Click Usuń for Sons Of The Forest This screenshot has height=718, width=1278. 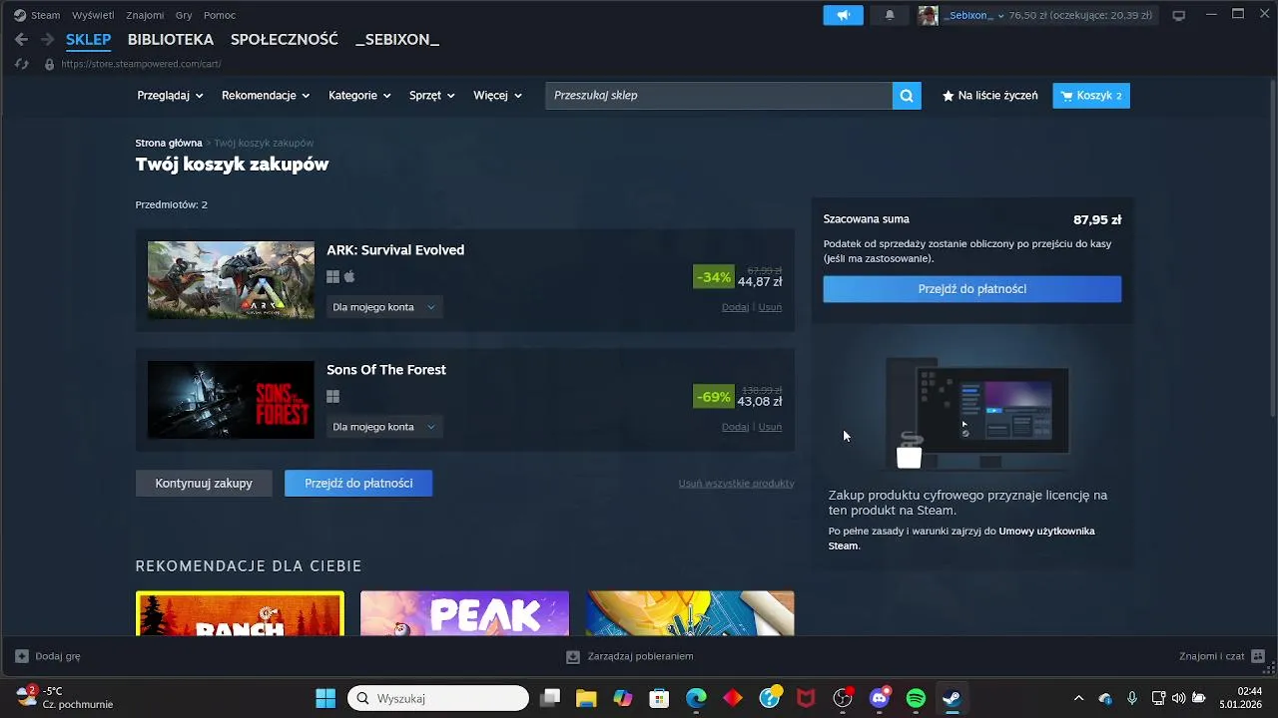[x=770, y=427]
